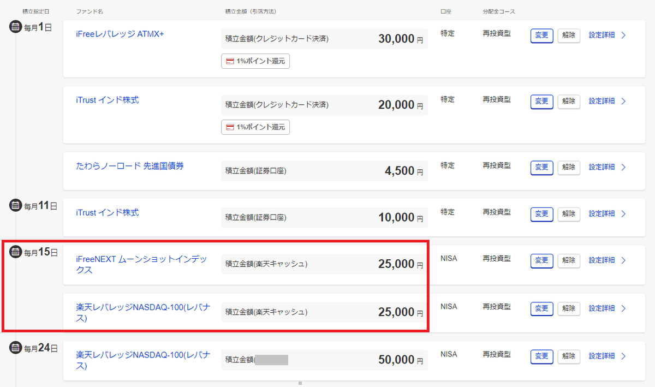Image resolution: width=655 pixels, height=387 pixels.
Task: Open the iTrust インド株式 link on 毎月1日
Action: (108, 100)
